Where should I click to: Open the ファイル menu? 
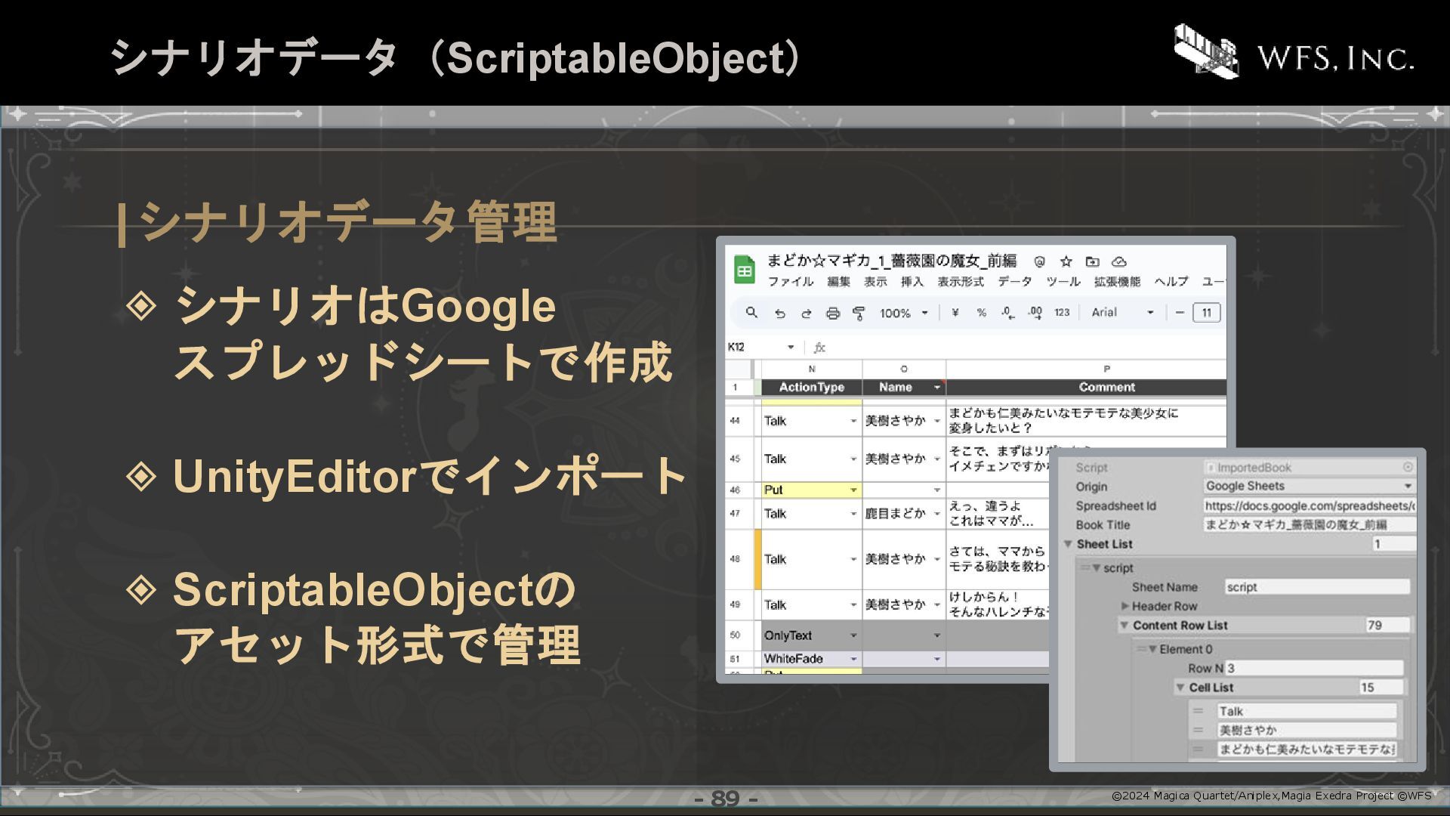pos(790,282)
